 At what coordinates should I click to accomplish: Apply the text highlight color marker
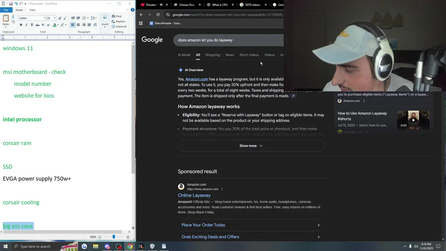coord(62,25)
